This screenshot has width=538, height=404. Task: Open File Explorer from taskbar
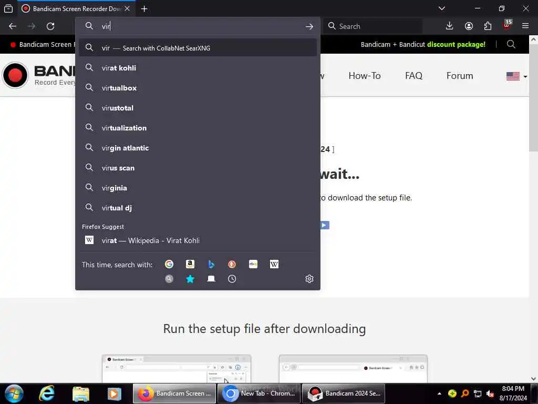(x=81, y=393)
